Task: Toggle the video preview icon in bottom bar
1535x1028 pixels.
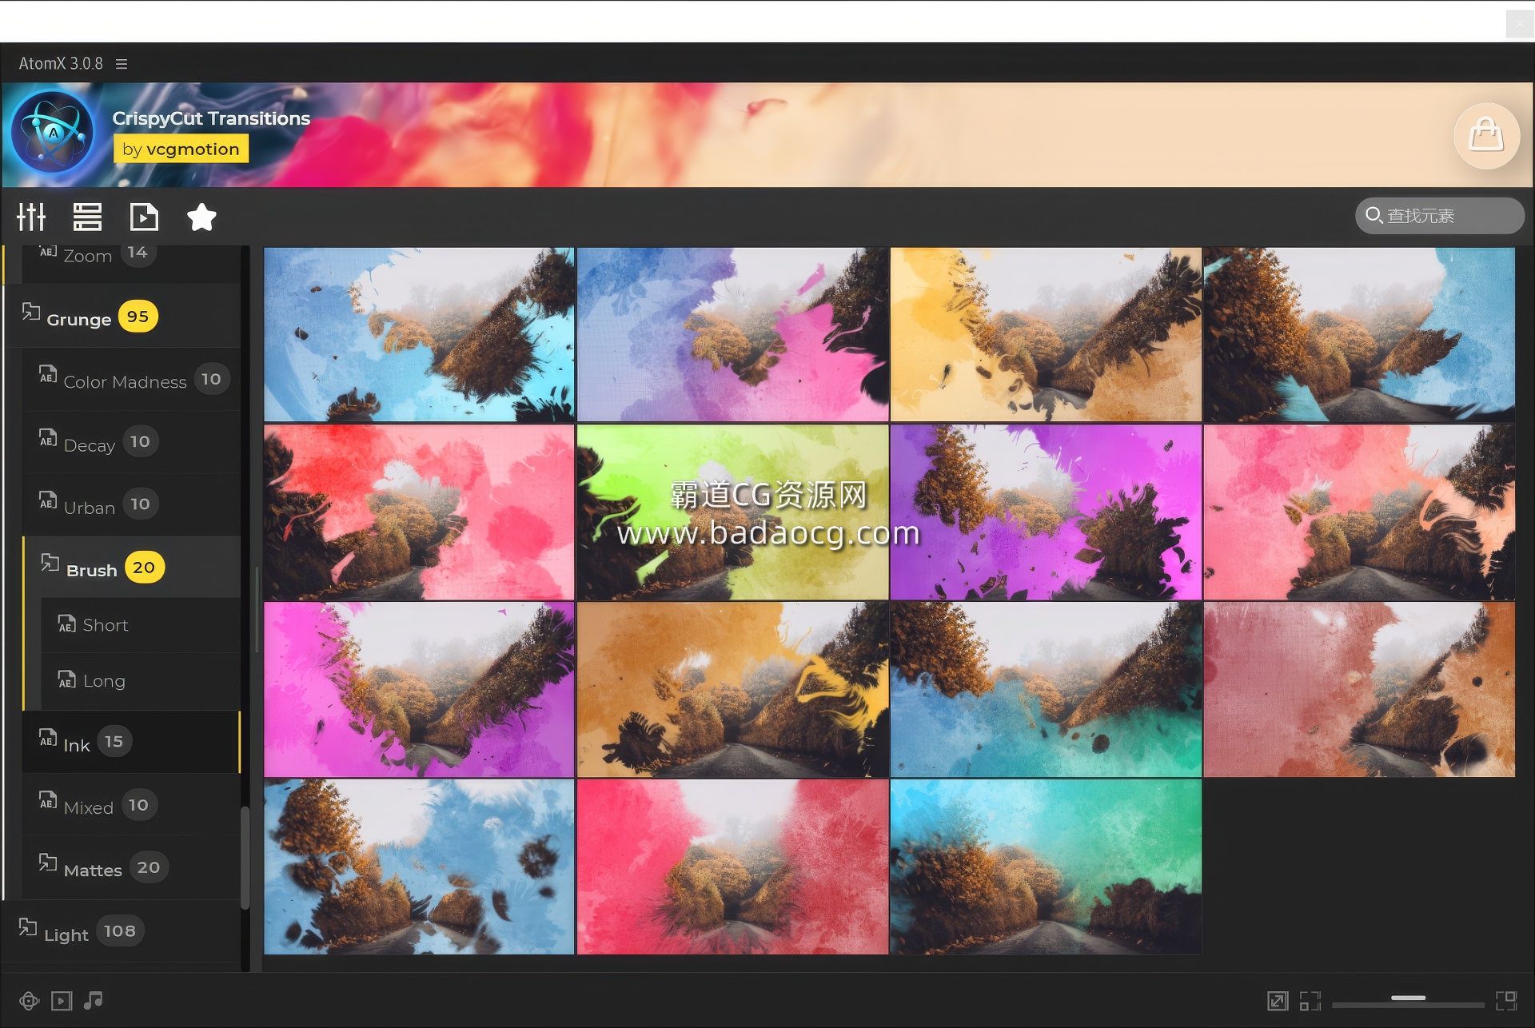Action: 62,1001
